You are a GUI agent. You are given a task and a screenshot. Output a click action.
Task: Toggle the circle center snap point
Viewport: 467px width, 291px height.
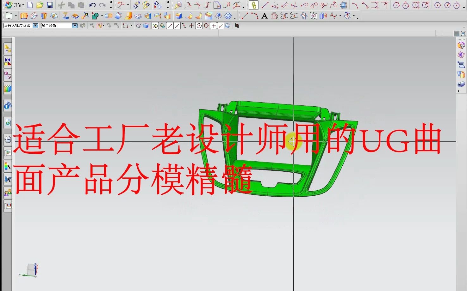click(x=199, y=26)
